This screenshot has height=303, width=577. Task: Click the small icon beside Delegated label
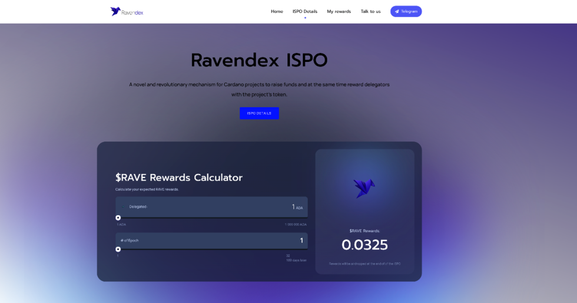point(124,207)
